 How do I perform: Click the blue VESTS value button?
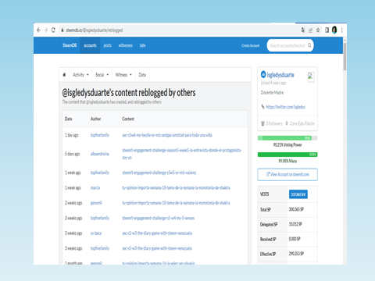298,194
